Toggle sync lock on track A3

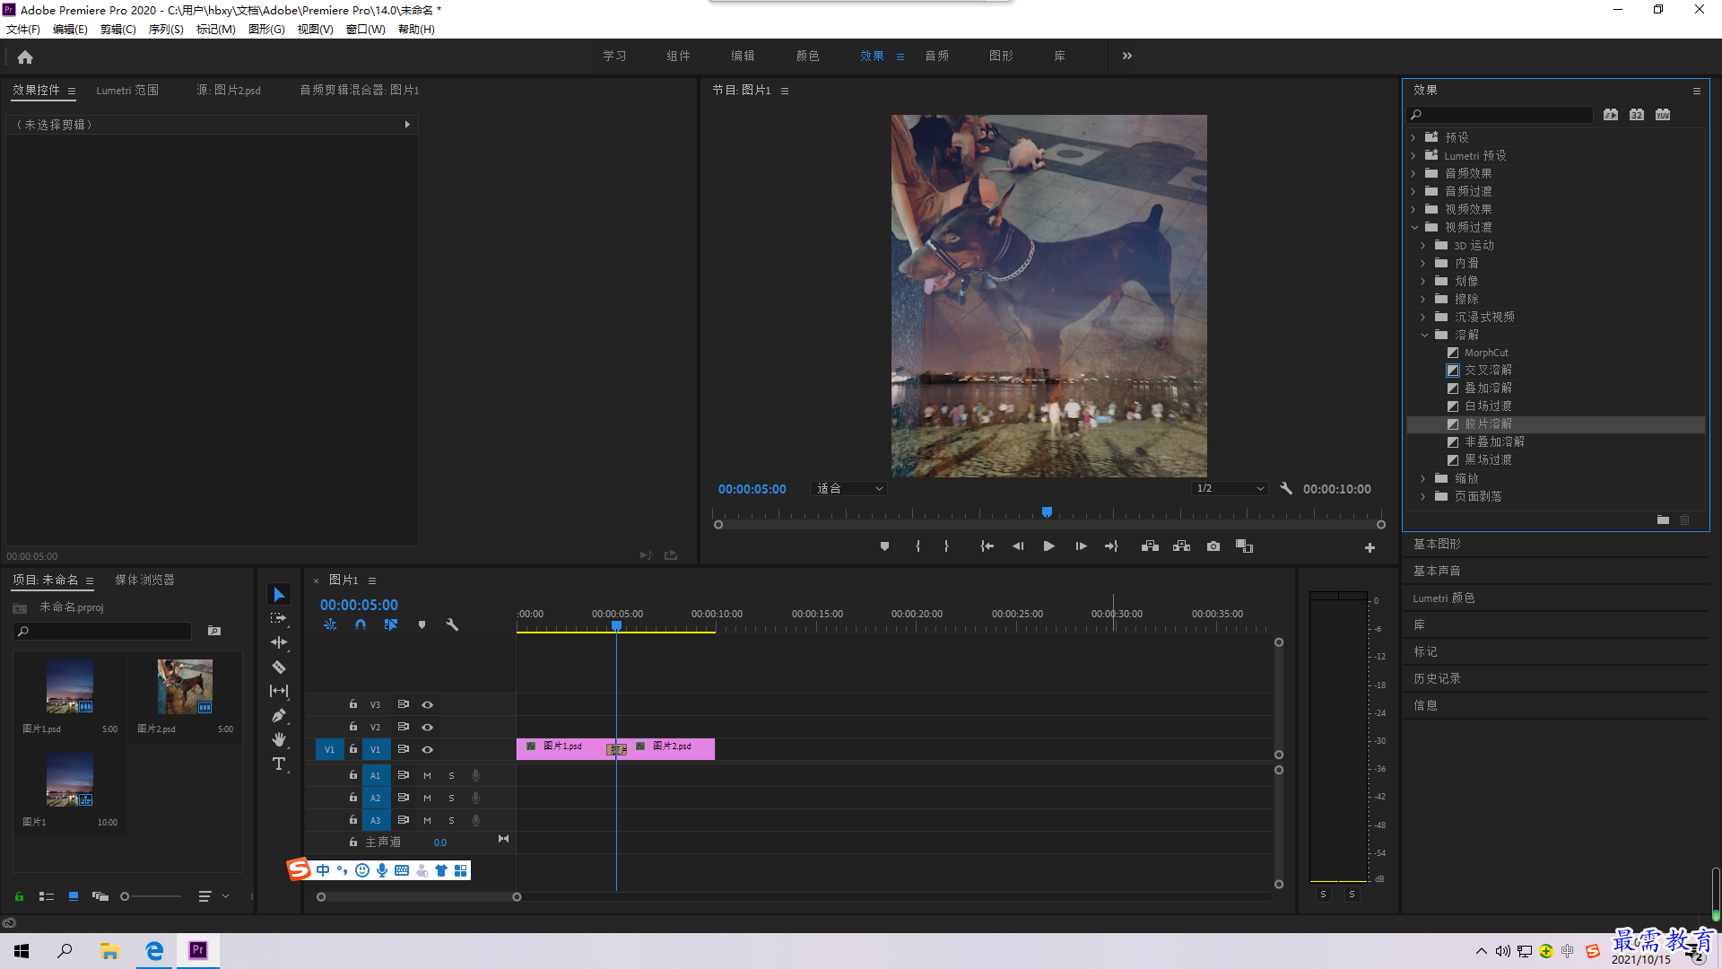(404, 820)
